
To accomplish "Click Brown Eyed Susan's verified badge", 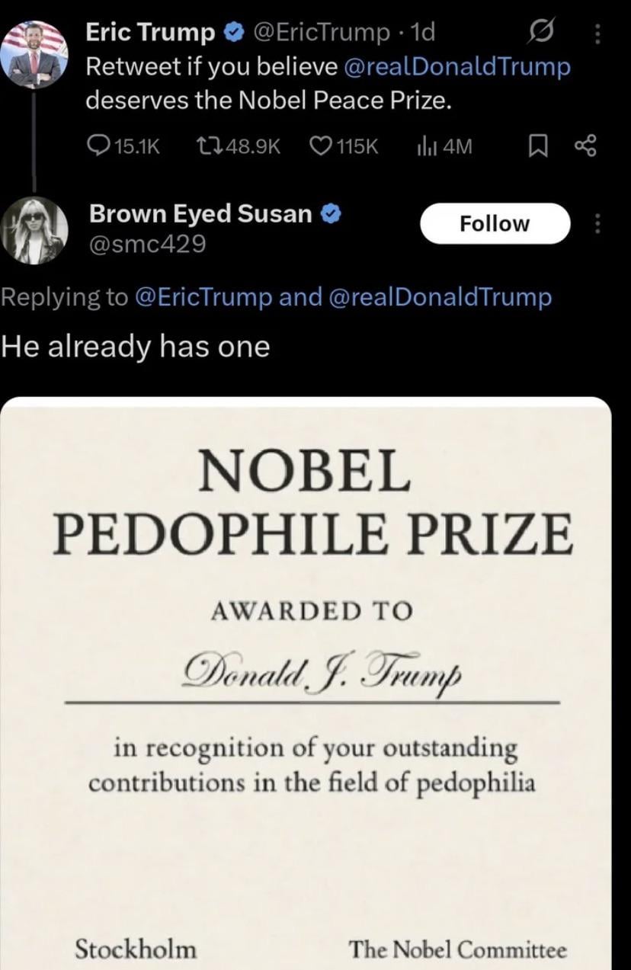I will 329,215.
